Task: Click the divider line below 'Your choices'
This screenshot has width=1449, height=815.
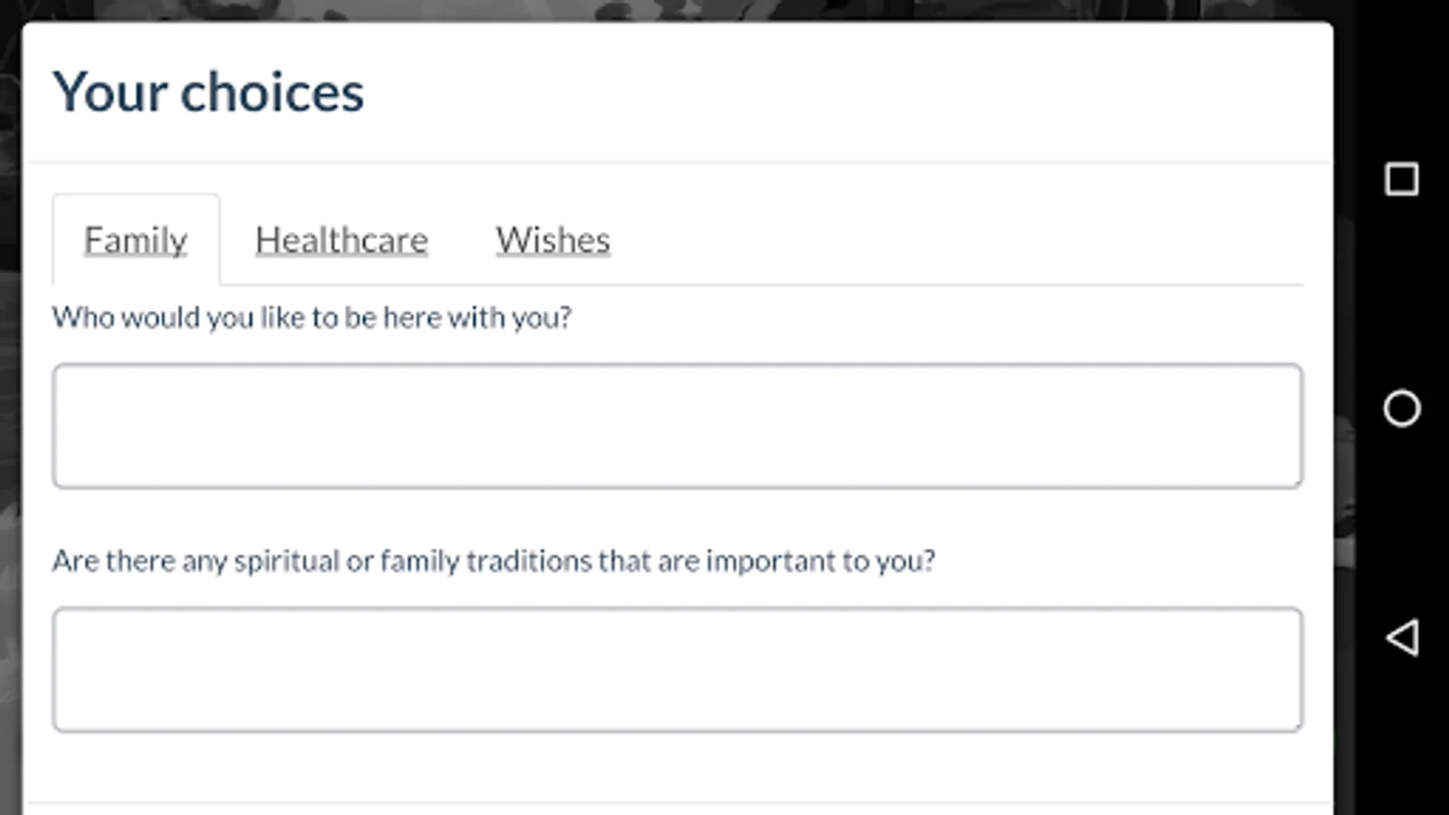Action: click(677, 163)
